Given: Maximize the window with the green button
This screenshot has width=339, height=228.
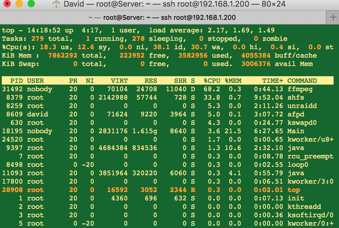Looking at the screenshot, I should (x=31, y=4).
